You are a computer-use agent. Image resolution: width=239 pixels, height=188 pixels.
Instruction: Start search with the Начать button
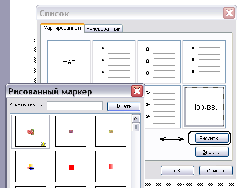124,106
